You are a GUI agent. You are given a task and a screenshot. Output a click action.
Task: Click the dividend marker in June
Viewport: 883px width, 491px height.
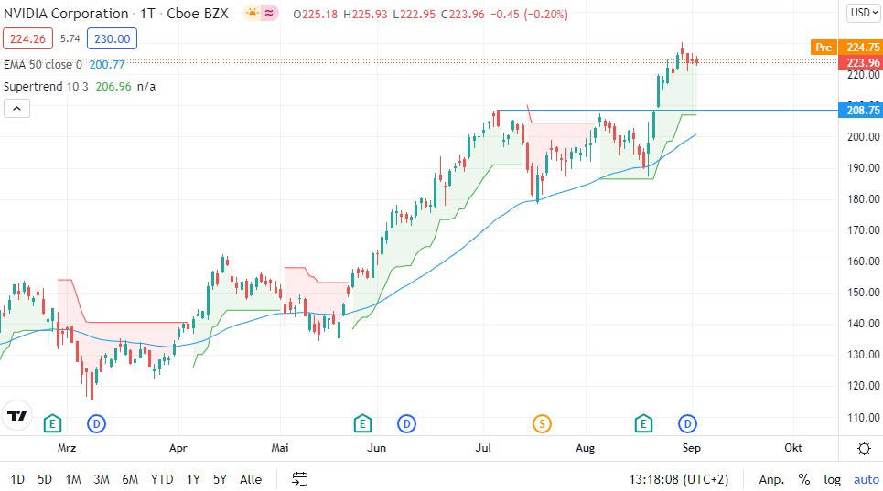(x=406, y=423)
